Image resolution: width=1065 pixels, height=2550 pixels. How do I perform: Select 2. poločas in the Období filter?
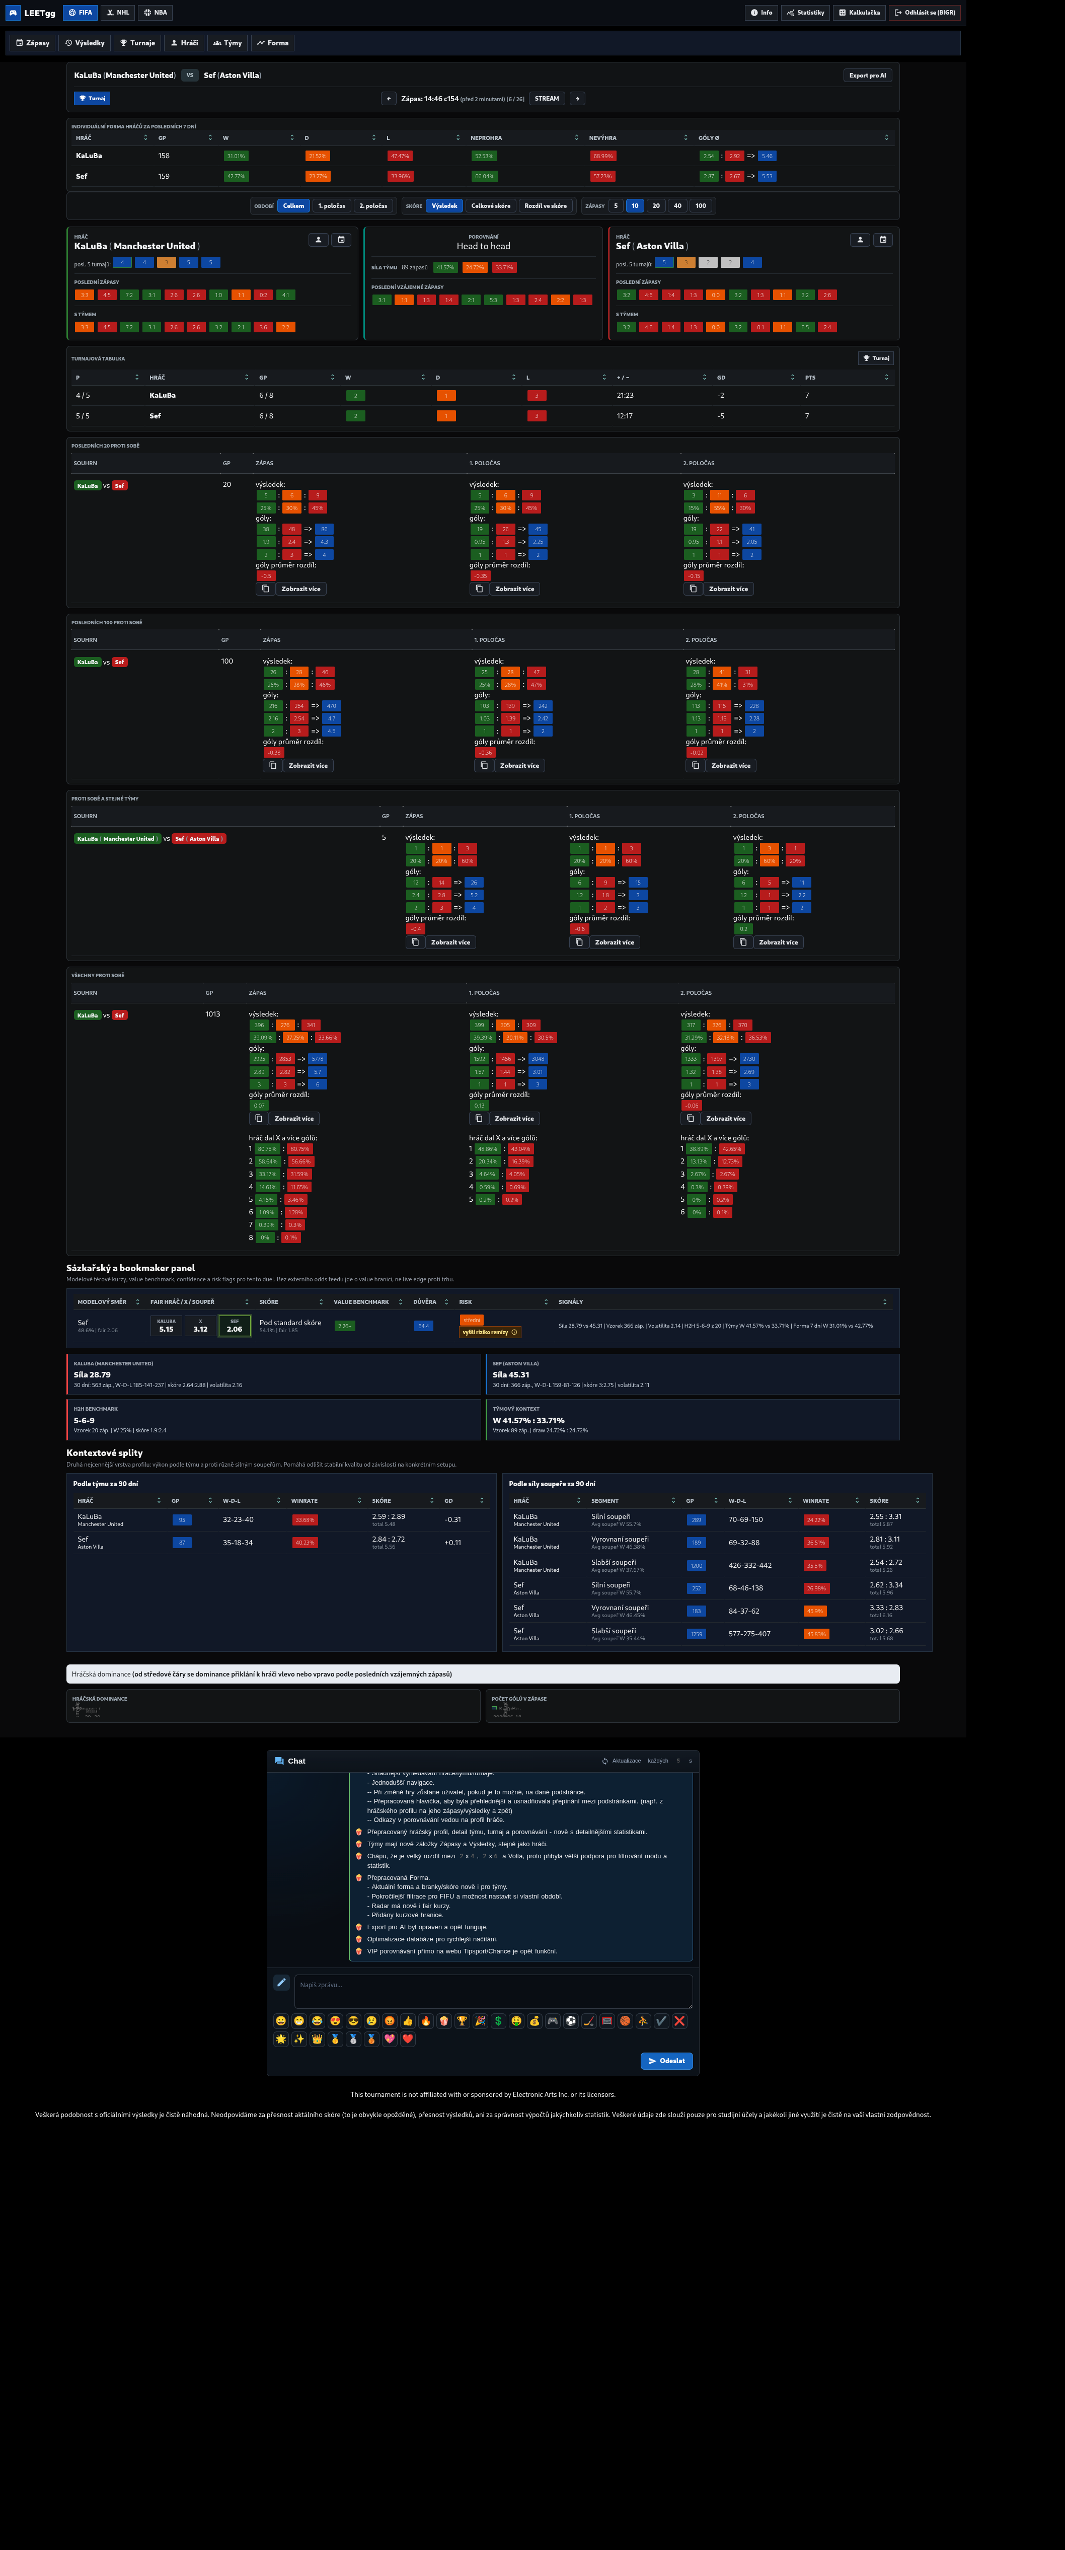pos(373,206)
